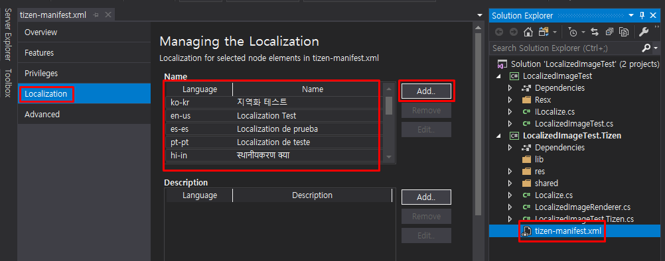Click the search magnifier icon in Solution Explorer

(646, 48)
